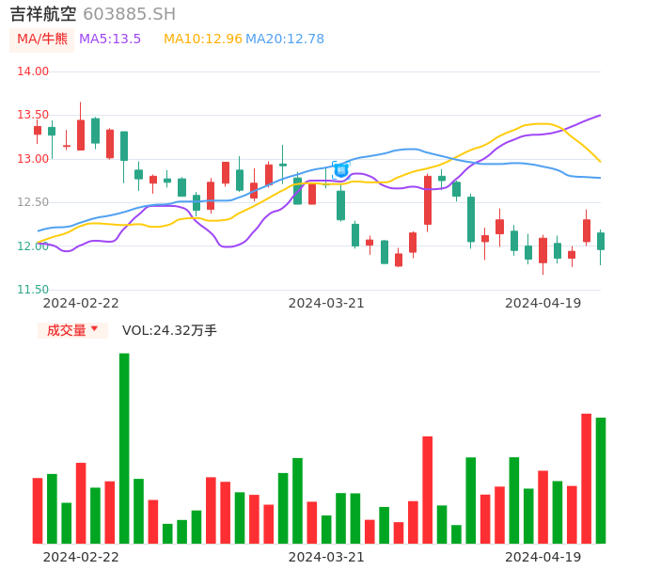The image size is (645, 570).
Task: Click the tall red volume bar second from right
Action: [x=586, y=478]
